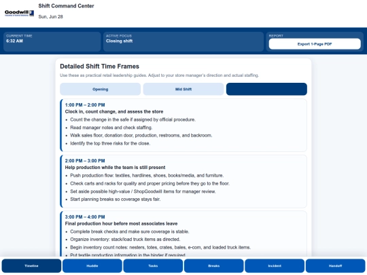Open the Timeline section in bottom navigation
Image resolution: width=367 pixels, height=275 pixels.
pyautogui.click(x=31, y=266)
